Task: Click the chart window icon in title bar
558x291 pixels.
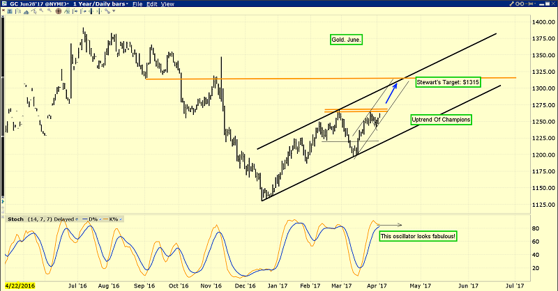Action: click(x=4, y=3)
